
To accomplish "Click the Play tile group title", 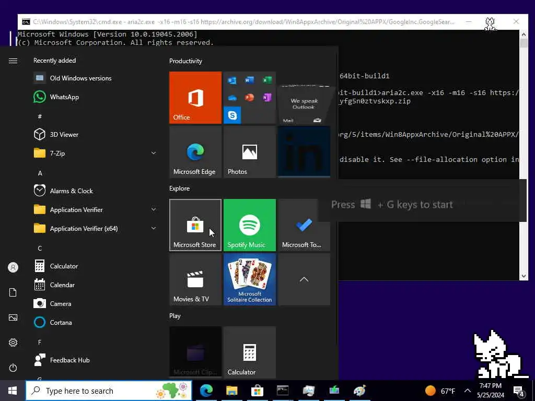I will (x=175, y=316).
